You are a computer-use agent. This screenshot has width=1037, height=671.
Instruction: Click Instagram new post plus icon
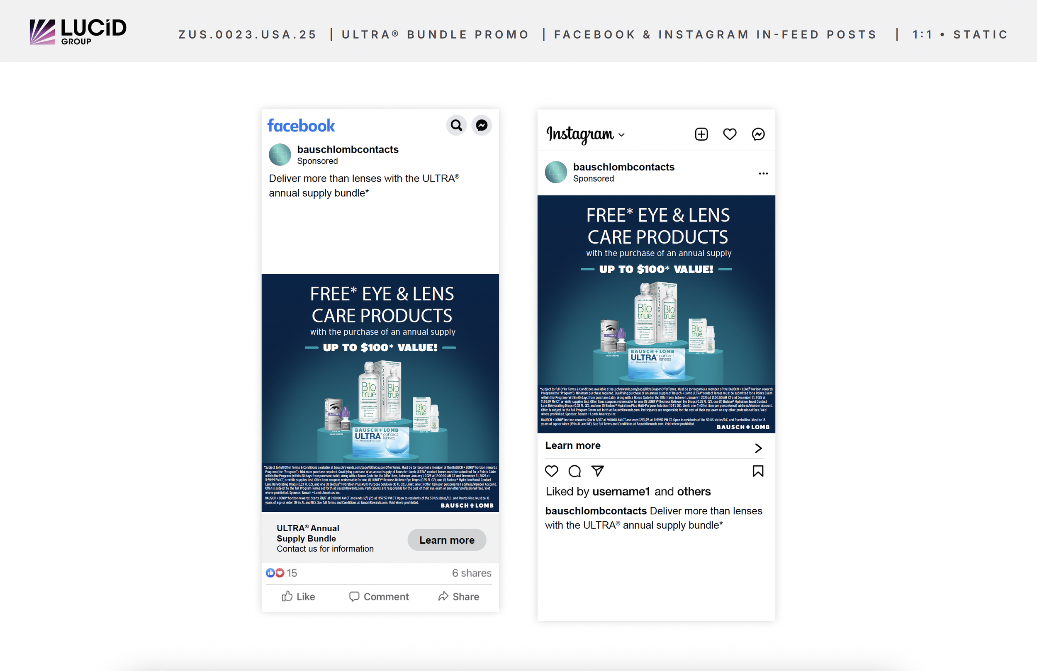click(x=701, y=134)
